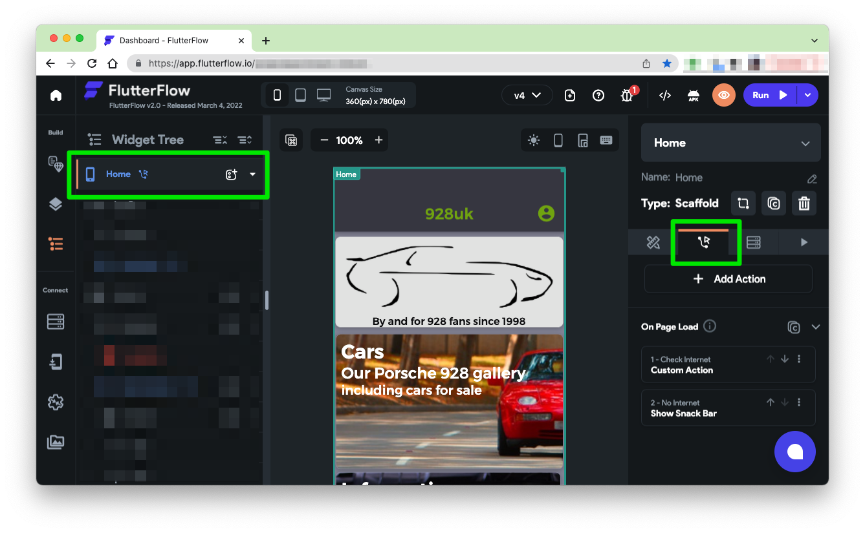Open the Properties design tab
Viewport: 865px width, 533px height.
[653, 242]
